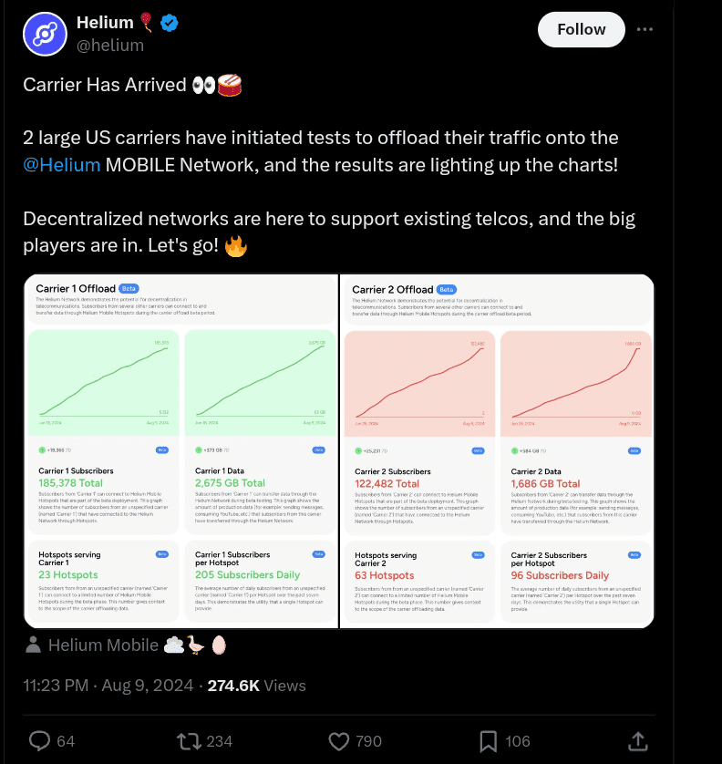
Task: Open the @Helium mention link
Action: tap(62, 165)
